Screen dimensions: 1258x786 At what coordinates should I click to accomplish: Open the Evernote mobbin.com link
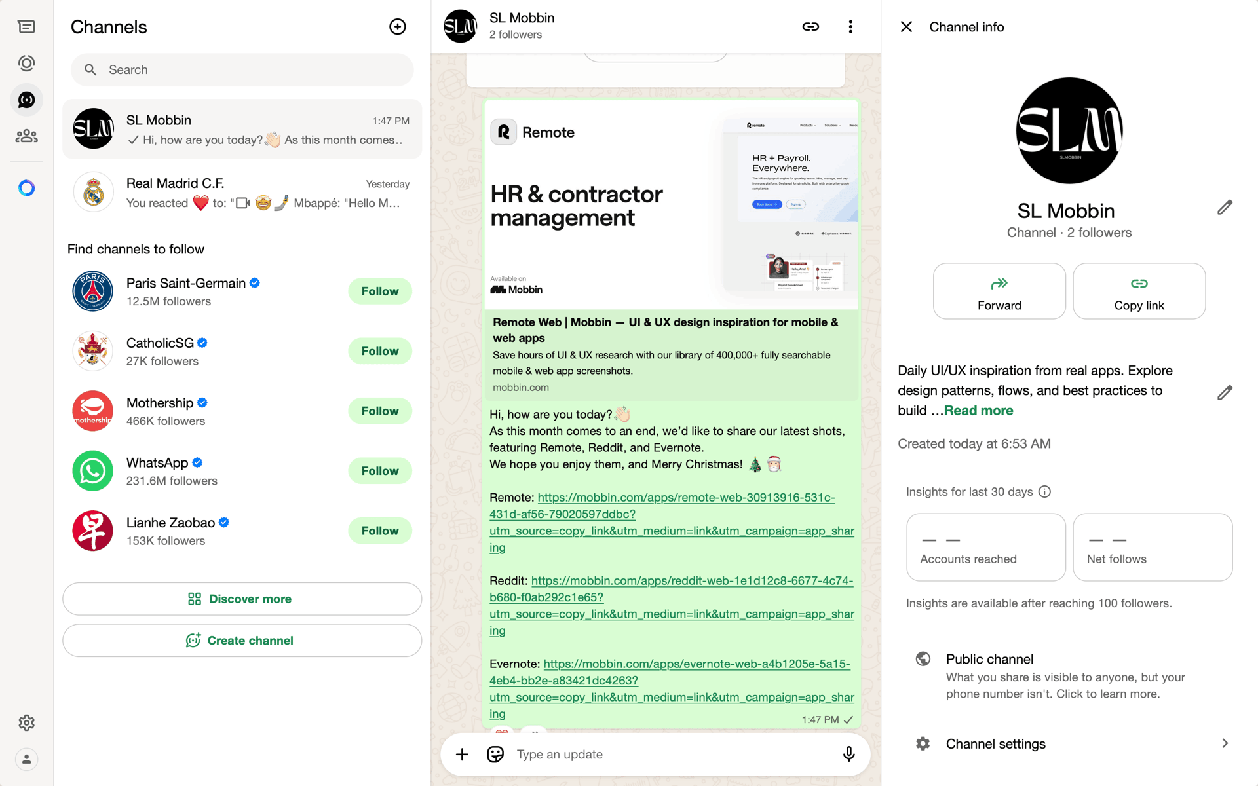pyautogui.click(x=672, y=689)
